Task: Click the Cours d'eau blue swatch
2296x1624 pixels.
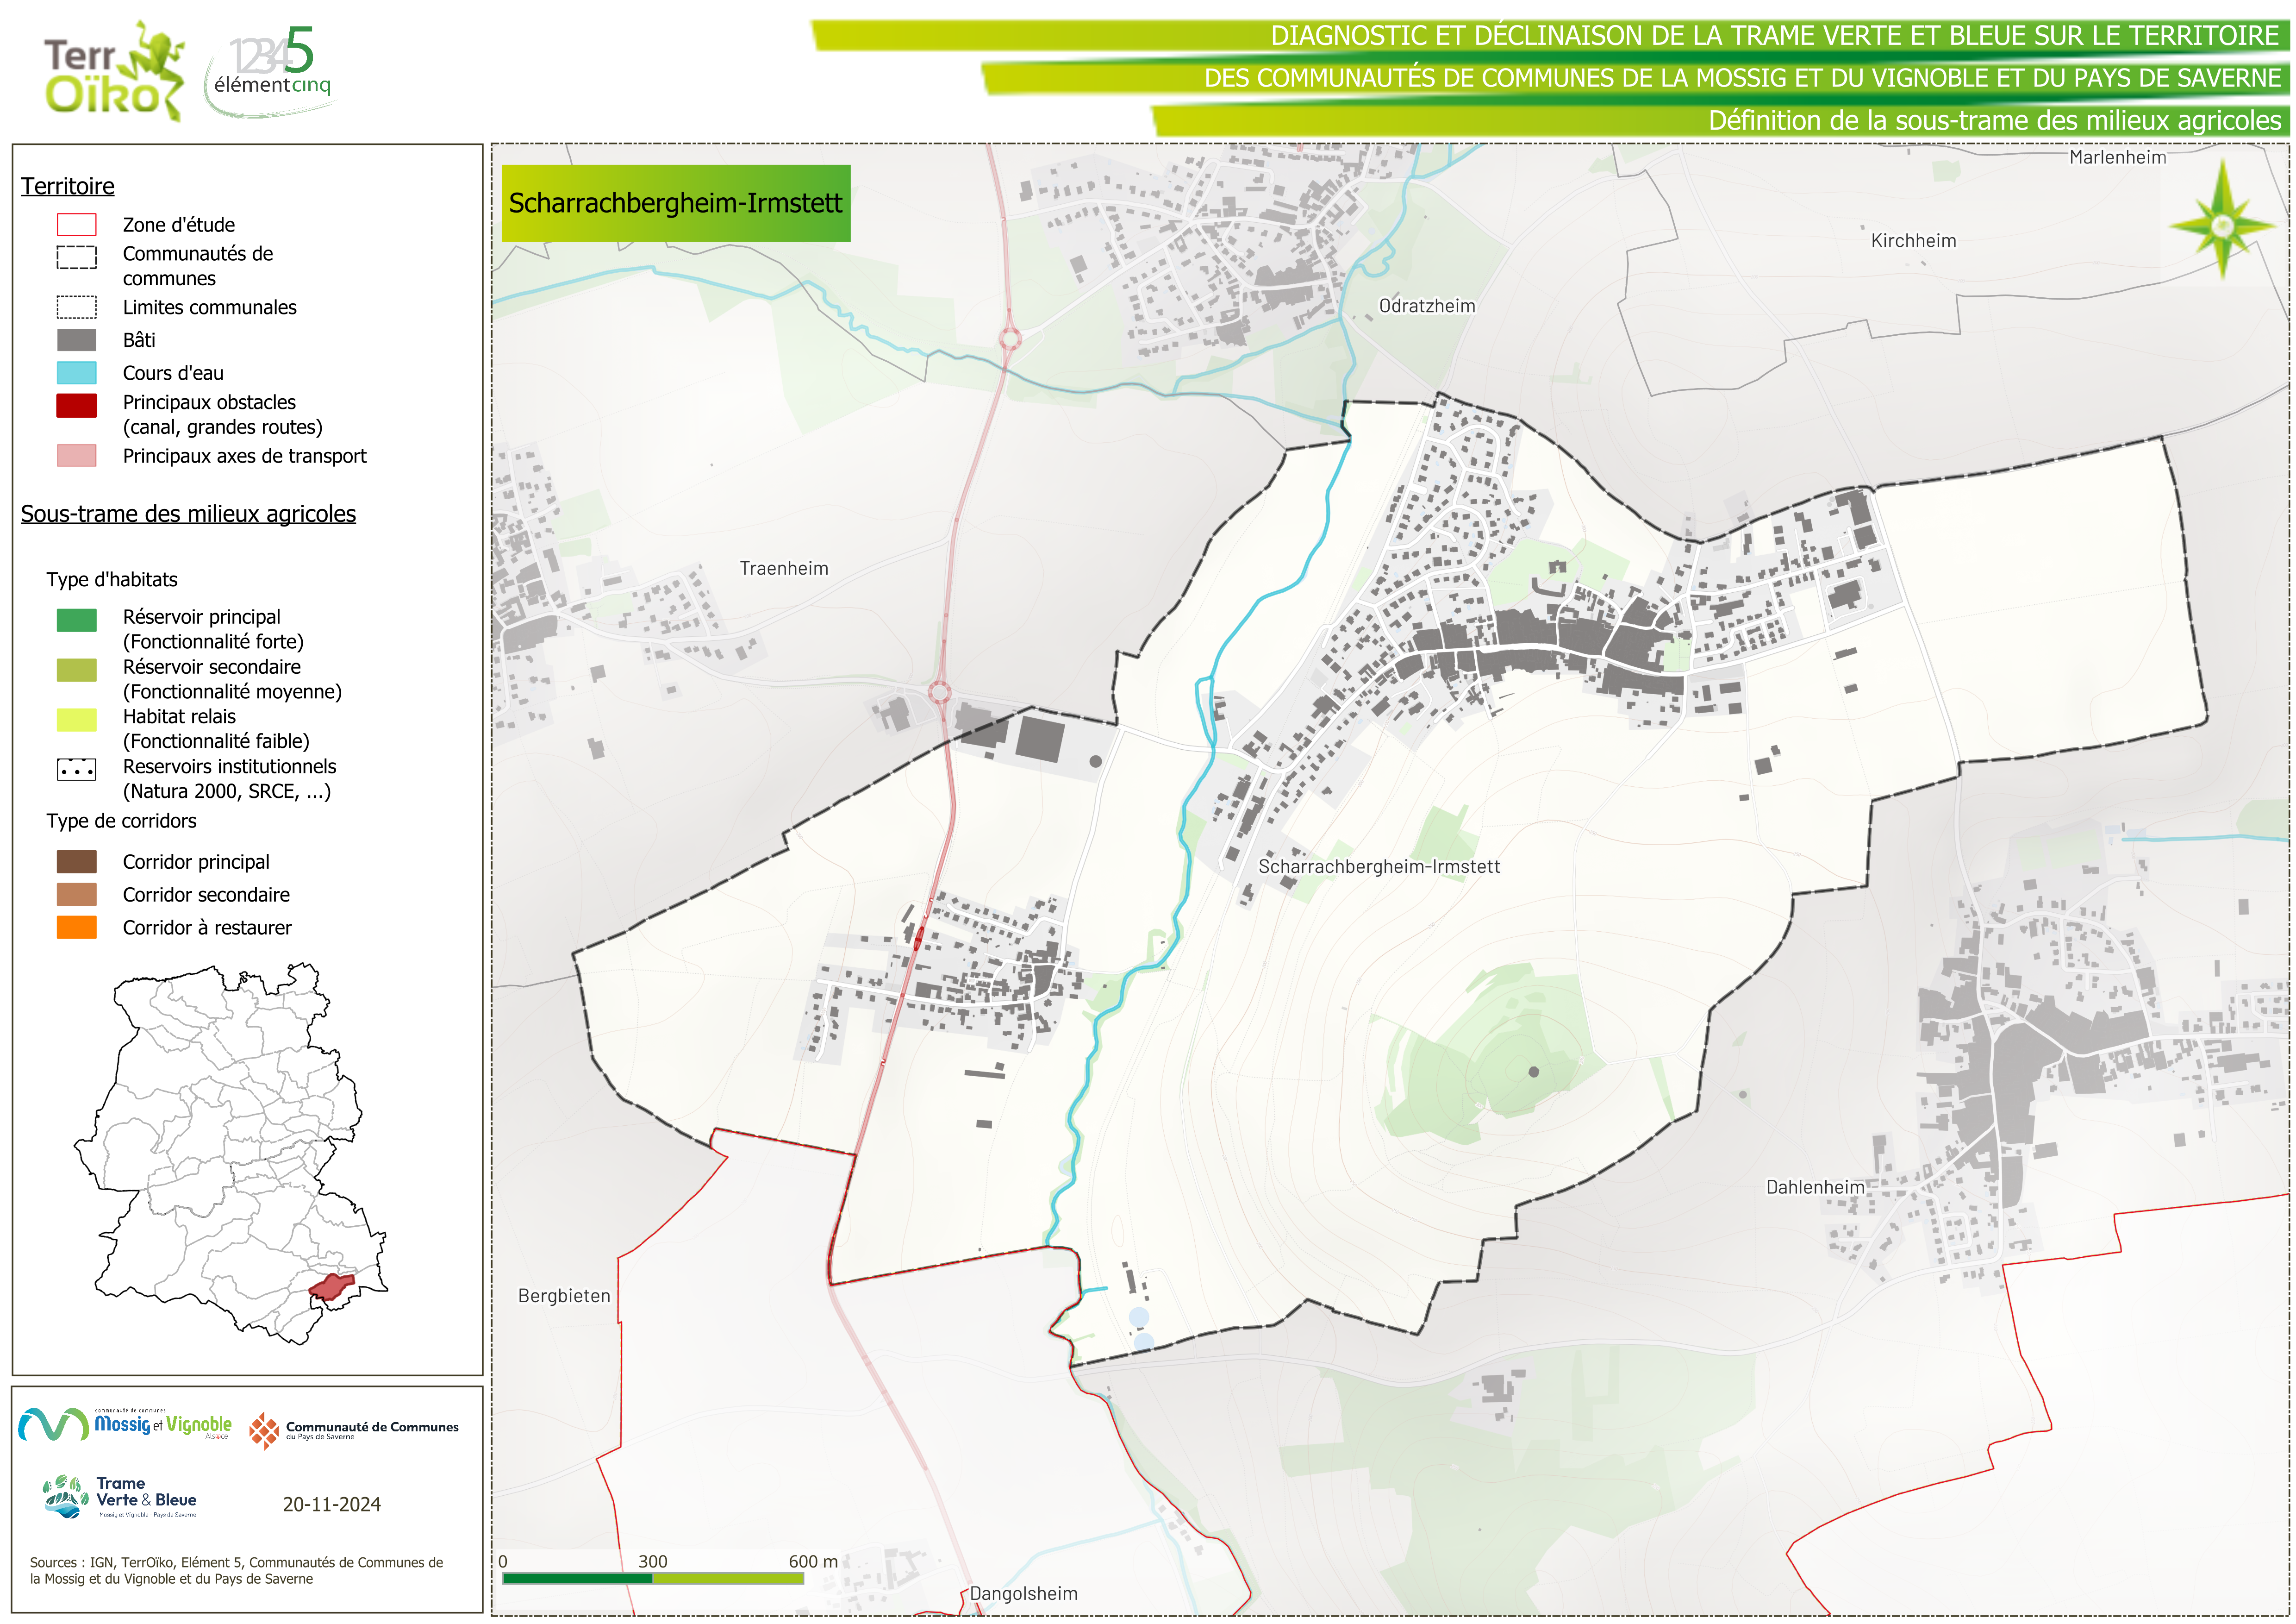Action: pos(76,373)
